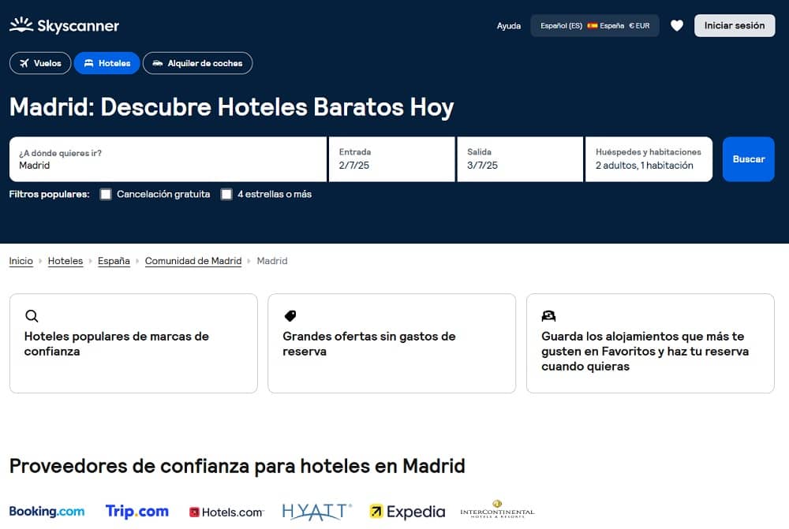Open the Ayuda link
The width and height of the screenshot is (789, 529).
click(509, 26)
